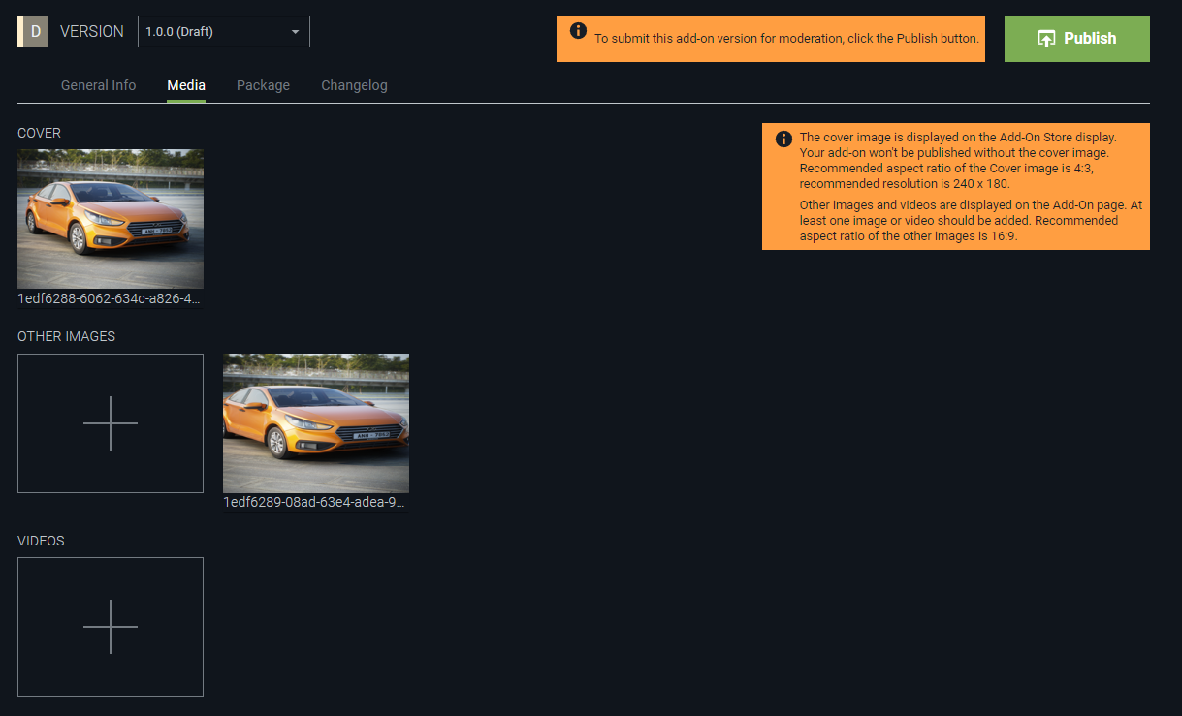This screenshot has height=716, width=1182.
Task: Click the submit for moderation notice text
Action: (x=786, y=39)
